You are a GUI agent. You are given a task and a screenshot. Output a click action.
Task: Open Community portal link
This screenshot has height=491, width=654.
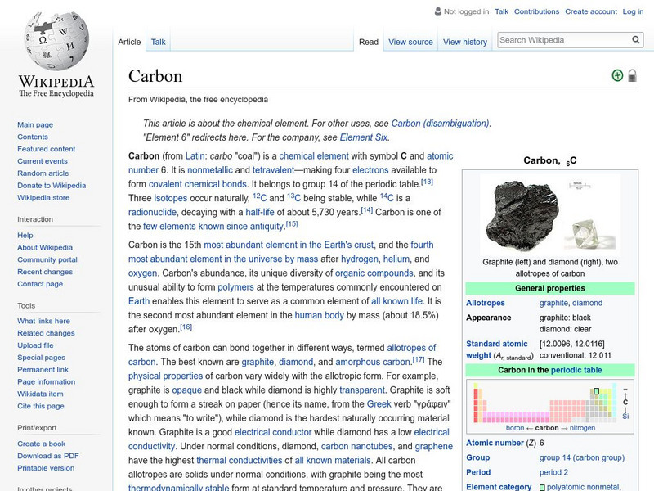47,259
